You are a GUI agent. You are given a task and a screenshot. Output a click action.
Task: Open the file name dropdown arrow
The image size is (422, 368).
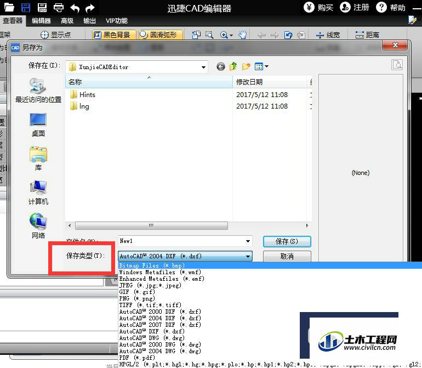tap(248, 241)
